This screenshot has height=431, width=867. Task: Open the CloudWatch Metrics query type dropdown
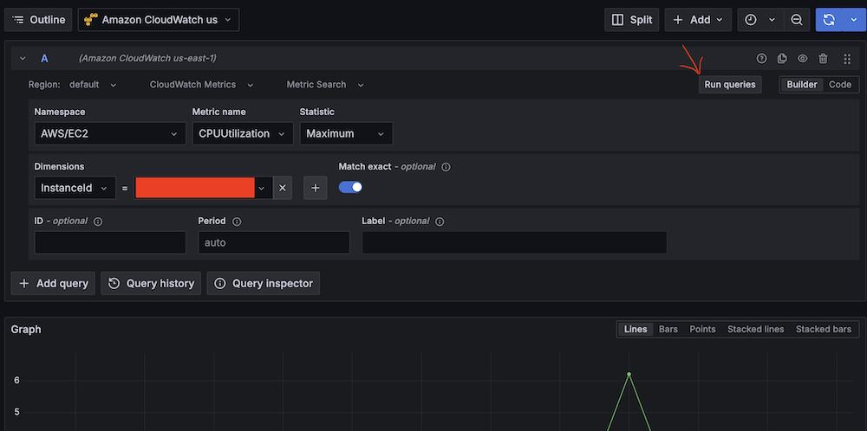pyautogui.click(x=201, y=85)
